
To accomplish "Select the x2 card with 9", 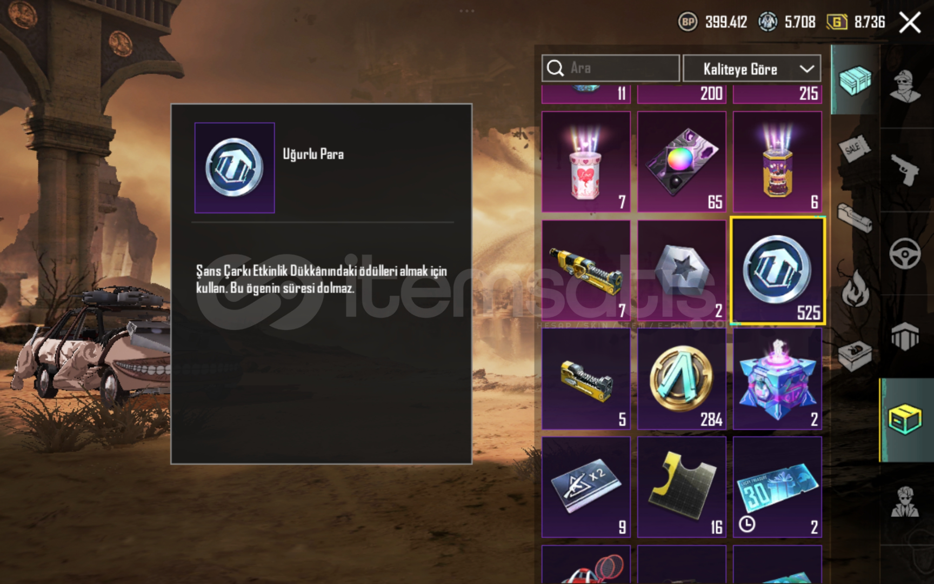I will (586, 487).
